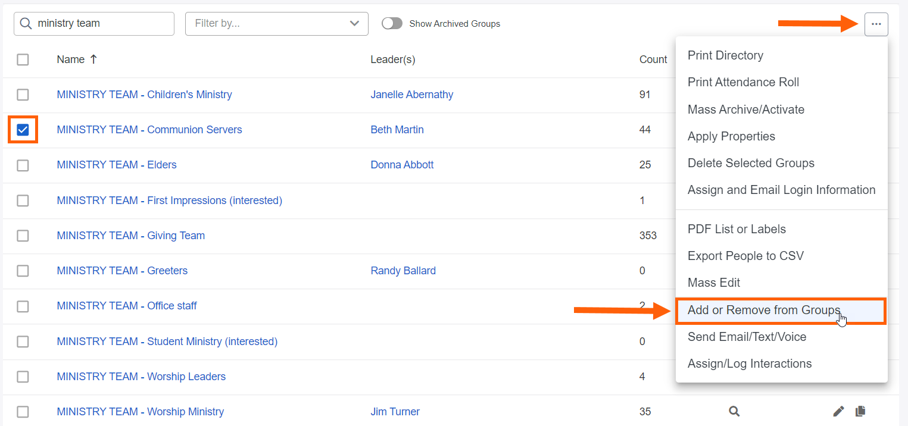Open the MINISTRY TEAM - Giving Team link

[x=130, y=236]
